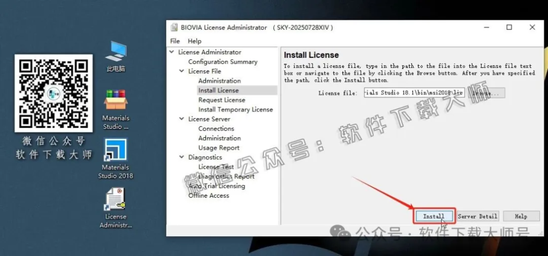Select Diagnostics Report tree item
Screen dimensions: 548x256
click(x=226, y=176)
